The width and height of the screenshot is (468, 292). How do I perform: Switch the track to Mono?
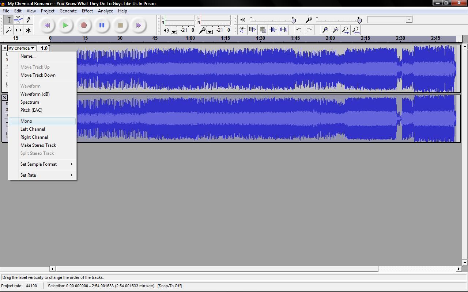click(x=26, y=121)
